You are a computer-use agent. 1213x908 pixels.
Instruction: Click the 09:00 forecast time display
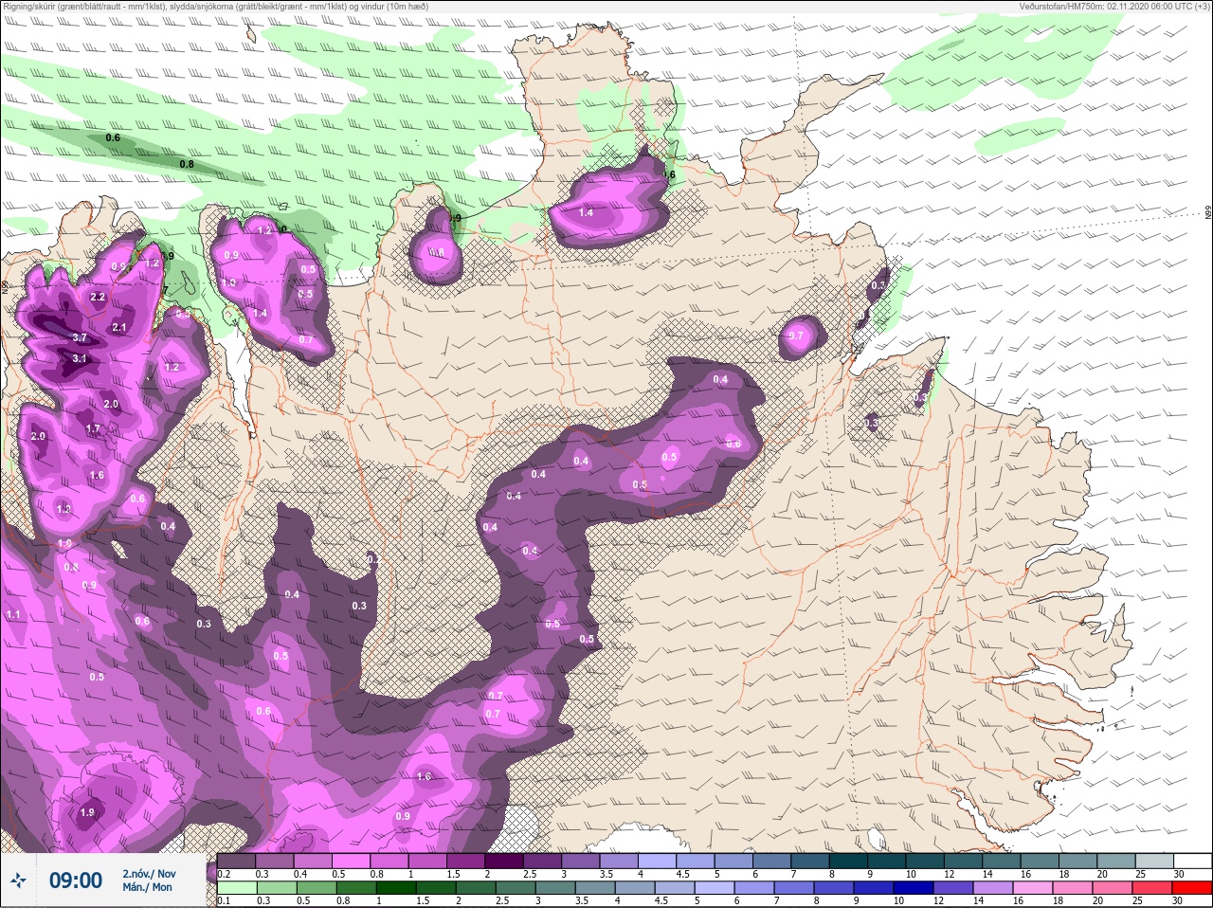click(x=76, y=881)
